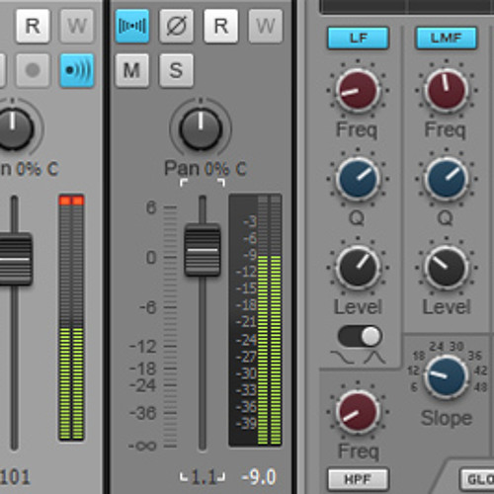The image size is (494, 494).
Task: Mute the channel with M
Action: click(x=132, y=70)
